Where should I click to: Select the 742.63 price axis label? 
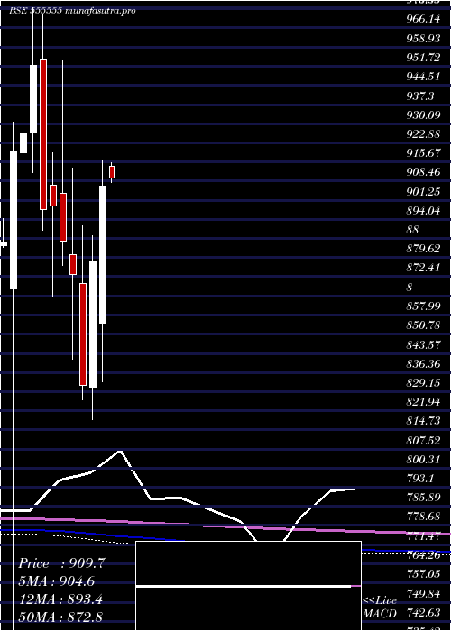[423, 613]
